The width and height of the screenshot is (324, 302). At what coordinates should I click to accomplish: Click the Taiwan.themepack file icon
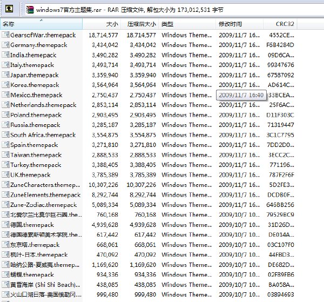[5, 155]
